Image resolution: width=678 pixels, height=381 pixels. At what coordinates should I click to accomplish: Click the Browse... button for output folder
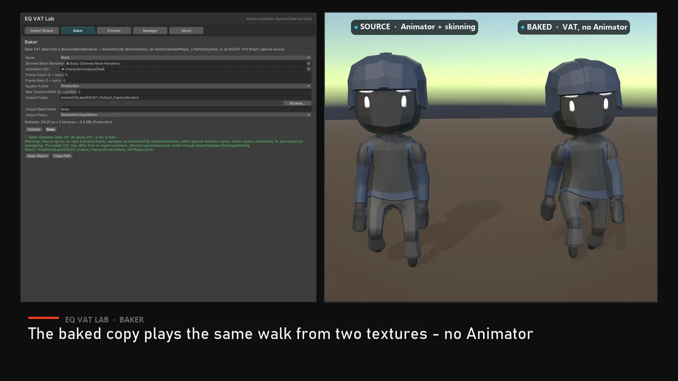point(297,103)
